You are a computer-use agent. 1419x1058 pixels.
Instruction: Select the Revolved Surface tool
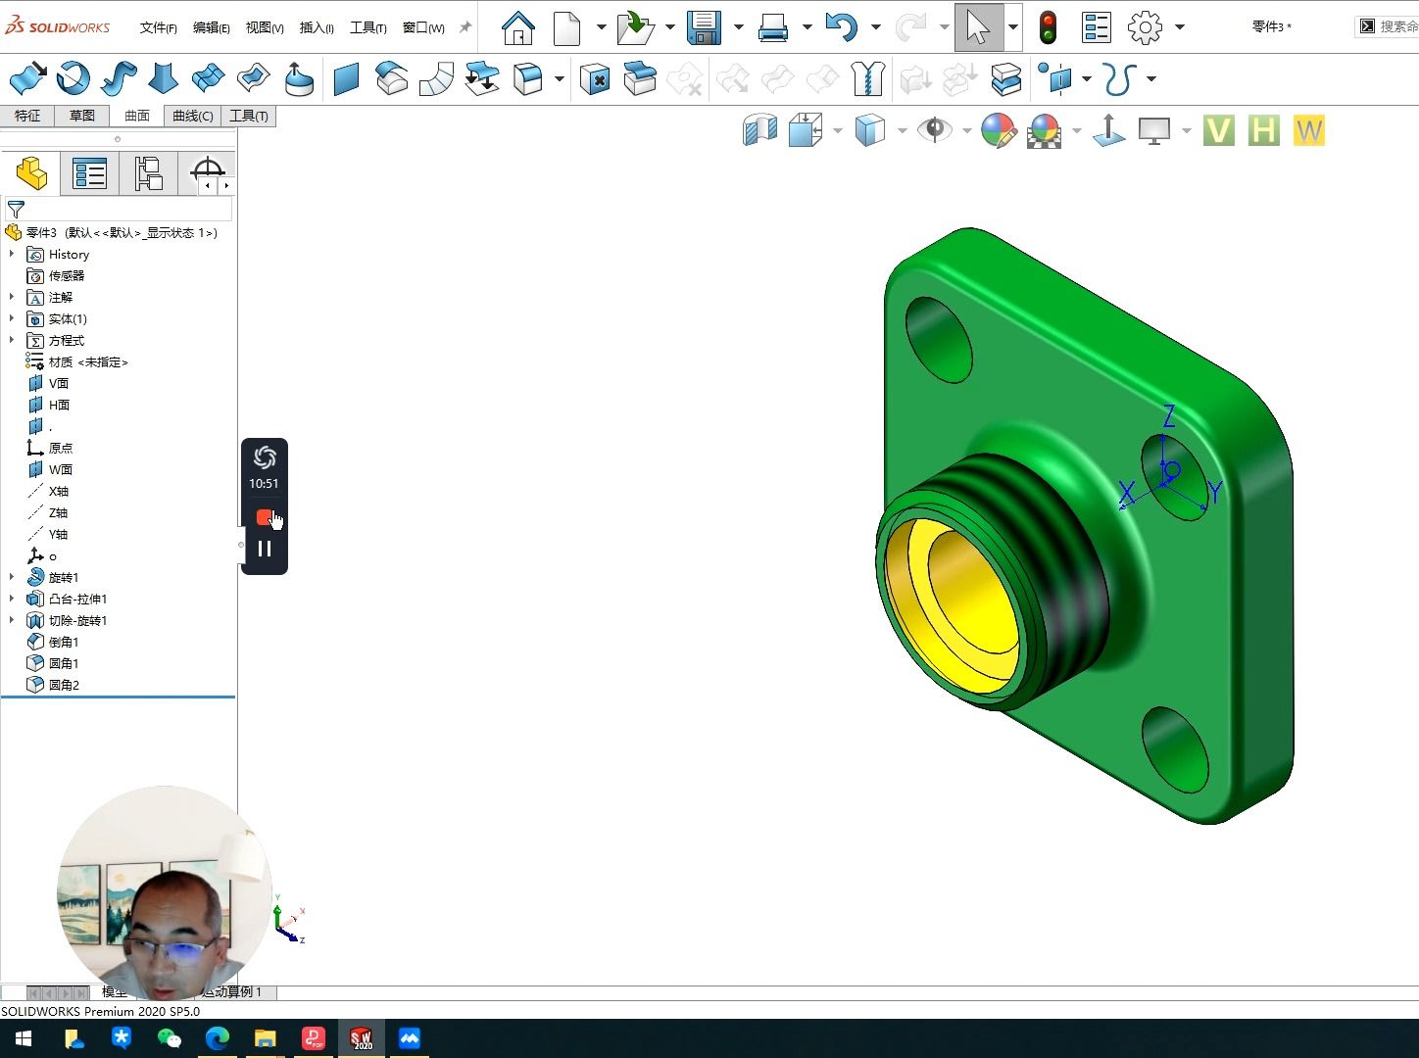pos(73,78)
